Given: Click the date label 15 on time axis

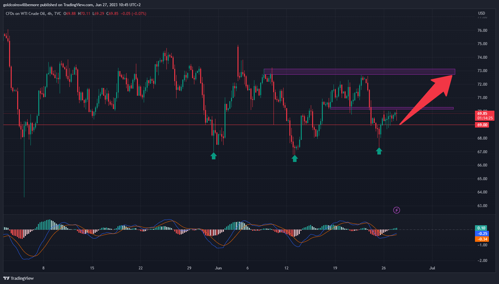Looking at the screenshot, I should [92, 268].
